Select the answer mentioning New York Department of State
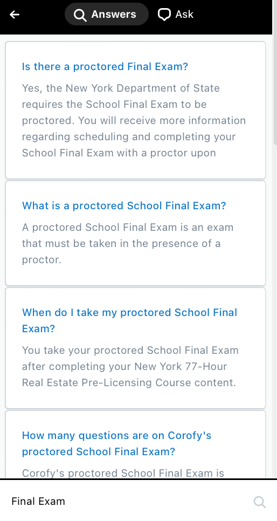277x521 pixels. [134, 120]
